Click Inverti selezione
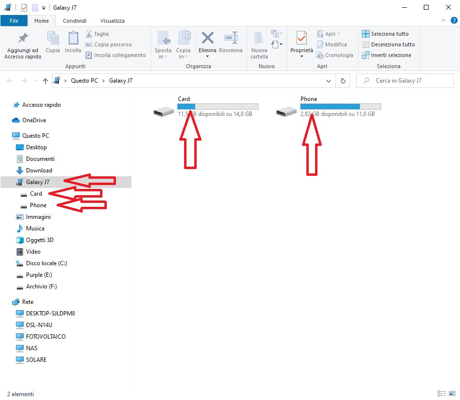The height and width of the screenshot is (400, 460). (387, 55)
